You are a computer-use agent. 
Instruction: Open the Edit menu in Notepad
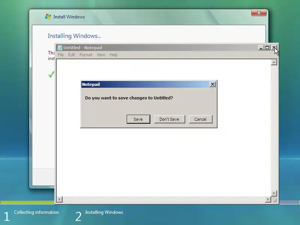(x=72, y=55)
